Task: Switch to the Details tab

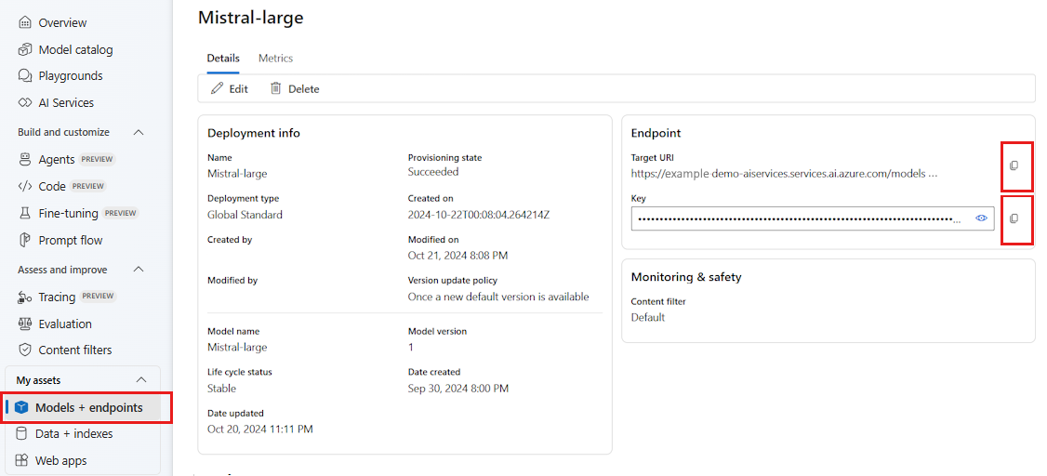Action: [x=223, y=58]
